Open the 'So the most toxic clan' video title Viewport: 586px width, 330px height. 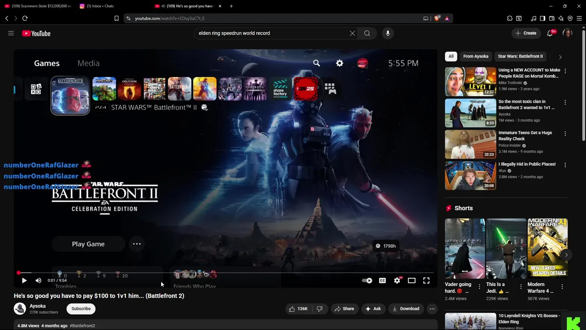point(526,104)
